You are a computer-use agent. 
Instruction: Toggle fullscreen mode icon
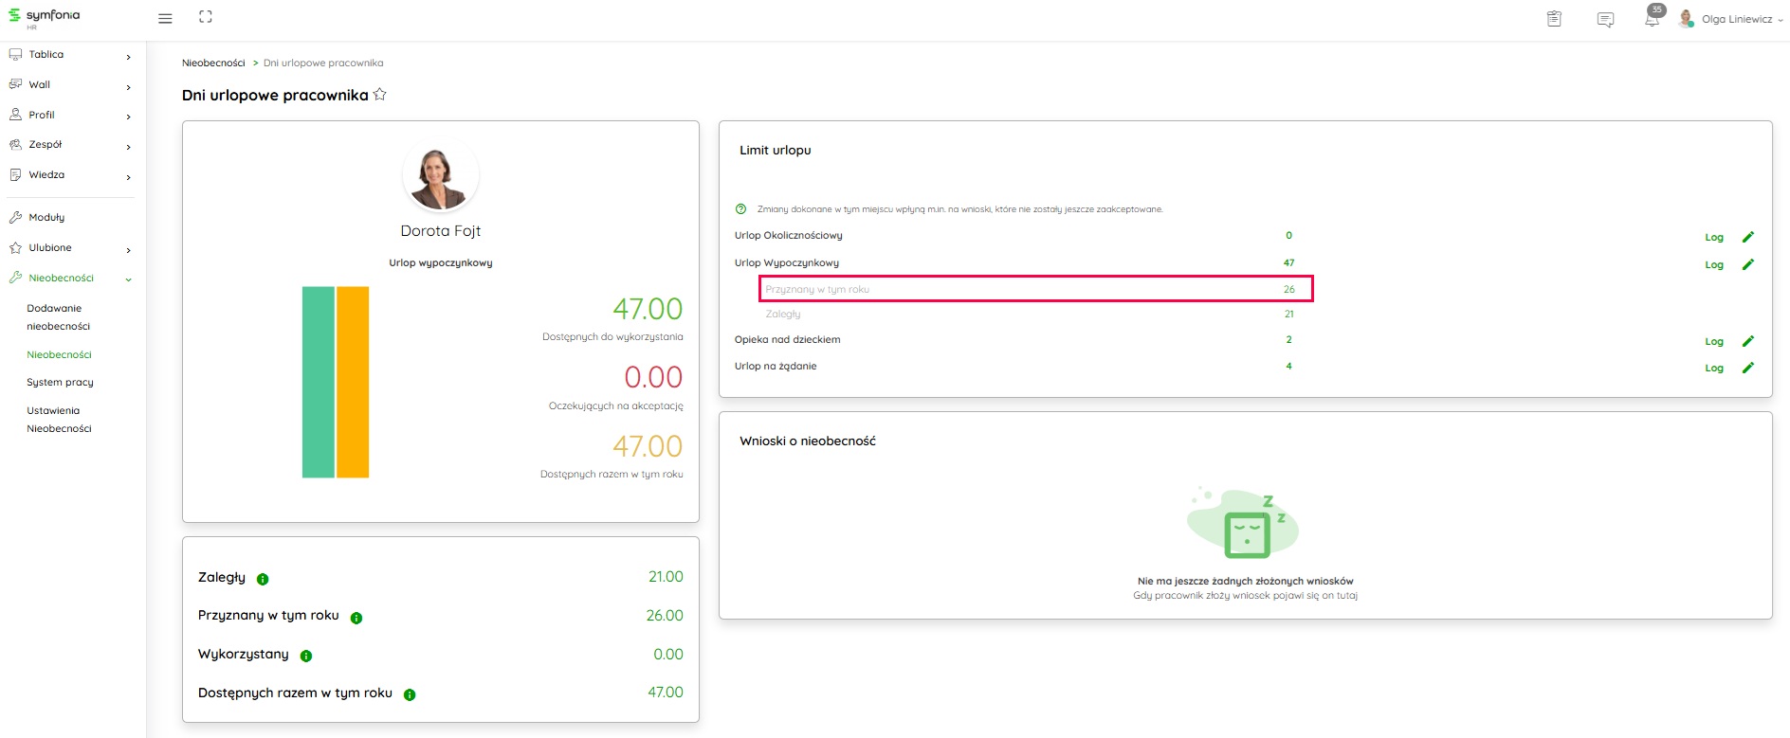(x=206, y=17)
